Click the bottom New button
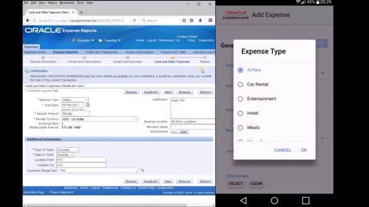This screenshot has width=369, height=207. (x=168, y=182)
